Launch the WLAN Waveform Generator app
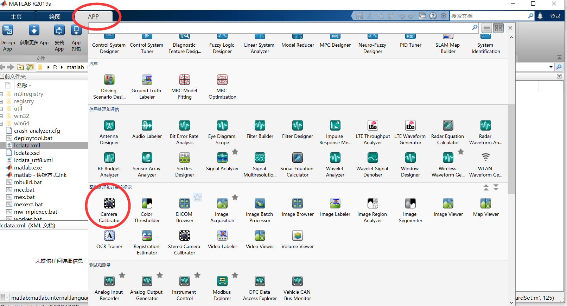Screen dimensions: 567x306 coord(486,165)
